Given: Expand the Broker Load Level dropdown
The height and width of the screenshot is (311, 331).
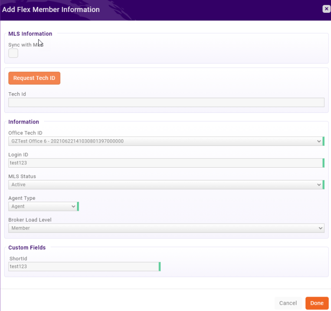Looking at the screenshot, I should pos(166,228).
